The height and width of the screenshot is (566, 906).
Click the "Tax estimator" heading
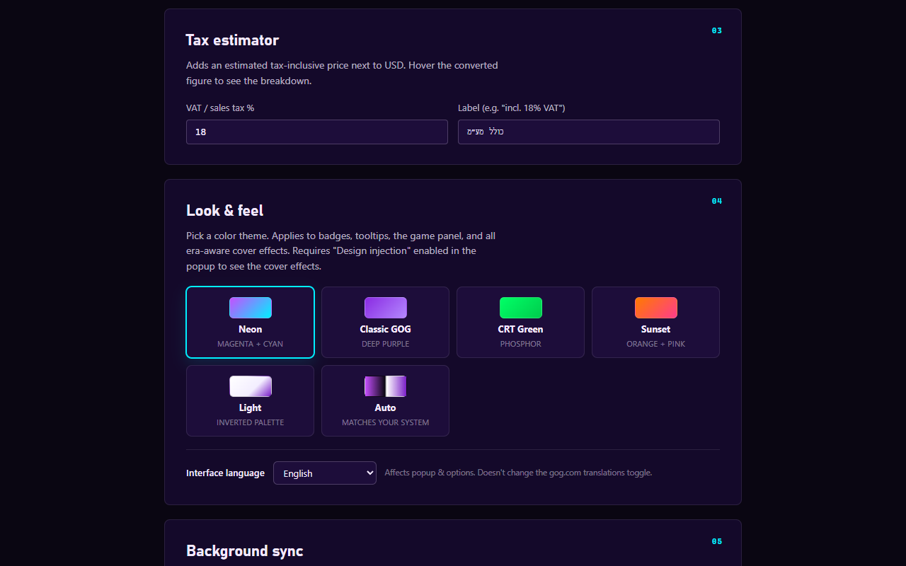[232, 40]
